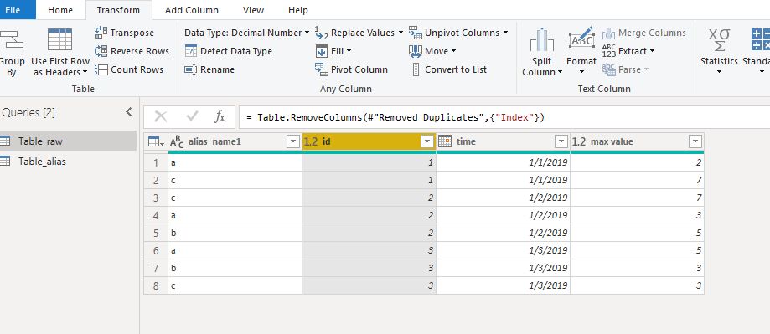Click the Move column icon
770x334 pixels.
pos(416,51)
